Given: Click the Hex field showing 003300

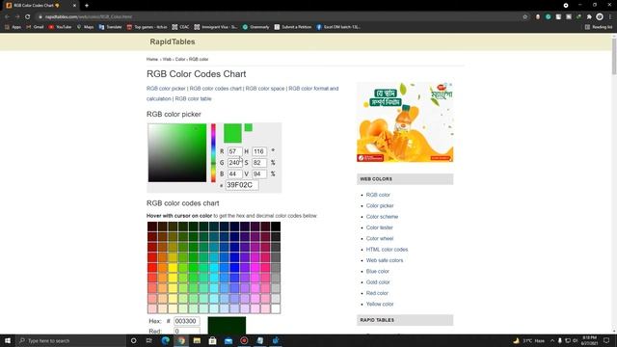Looking at the screenshot, I should click(187, 321).
